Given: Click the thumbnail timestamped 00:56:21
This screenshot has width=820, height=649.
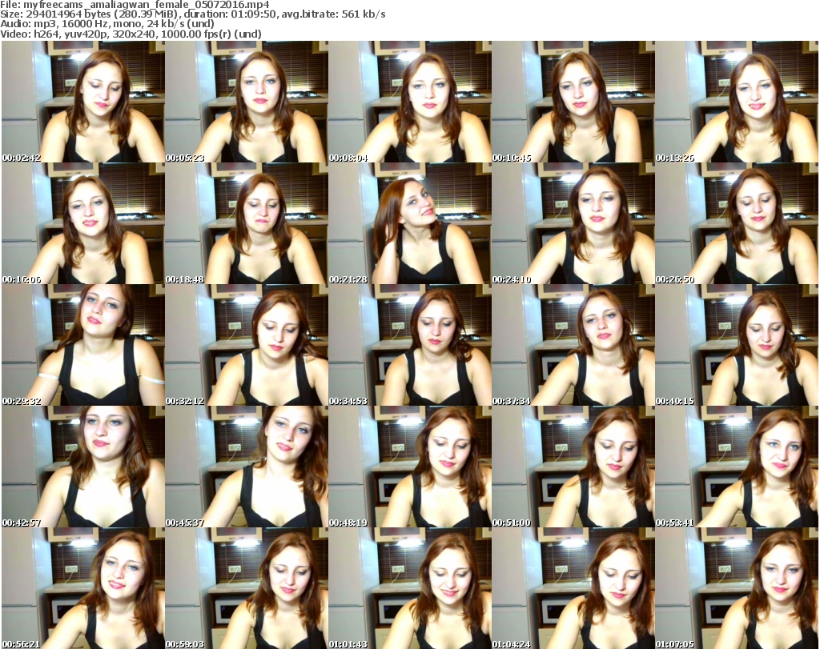Looking at the screenshot, I should tap(83, 588).
